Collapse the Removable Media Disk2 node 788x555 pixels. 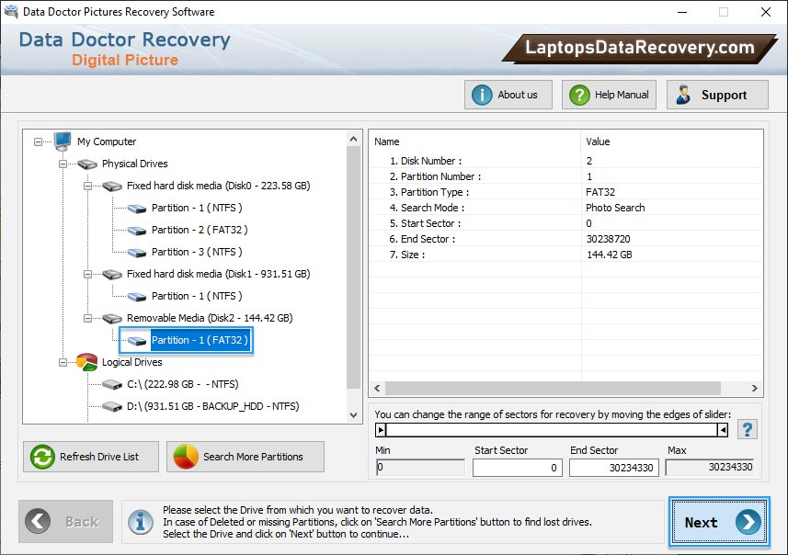click(x=87, y=319)
